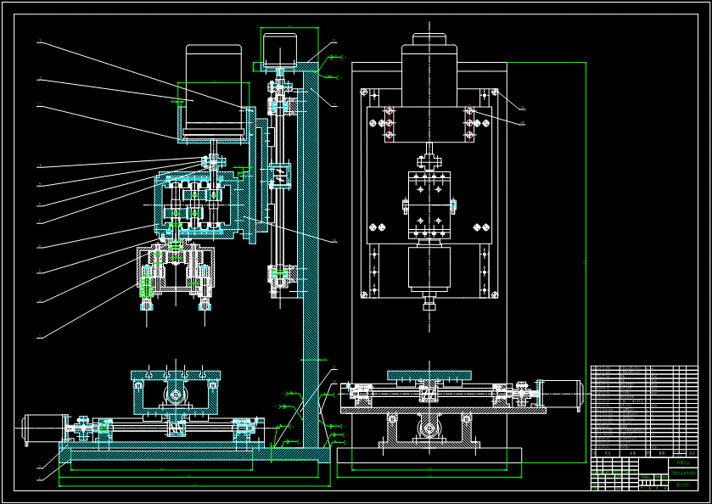Select the base slab of the front view

click(429, 456)
